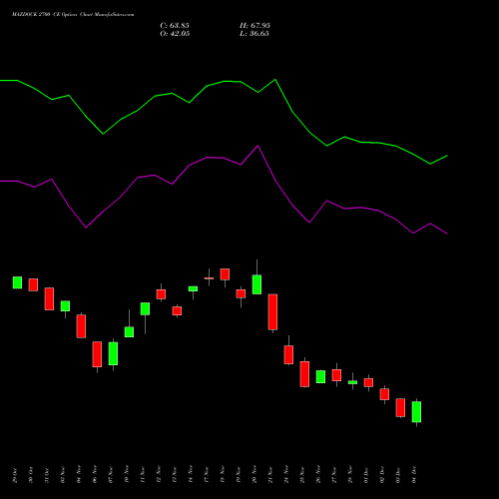Select the small doji candle for 17 Nov
The width and height of the screenshot is (499, 499).
point(209,278)
